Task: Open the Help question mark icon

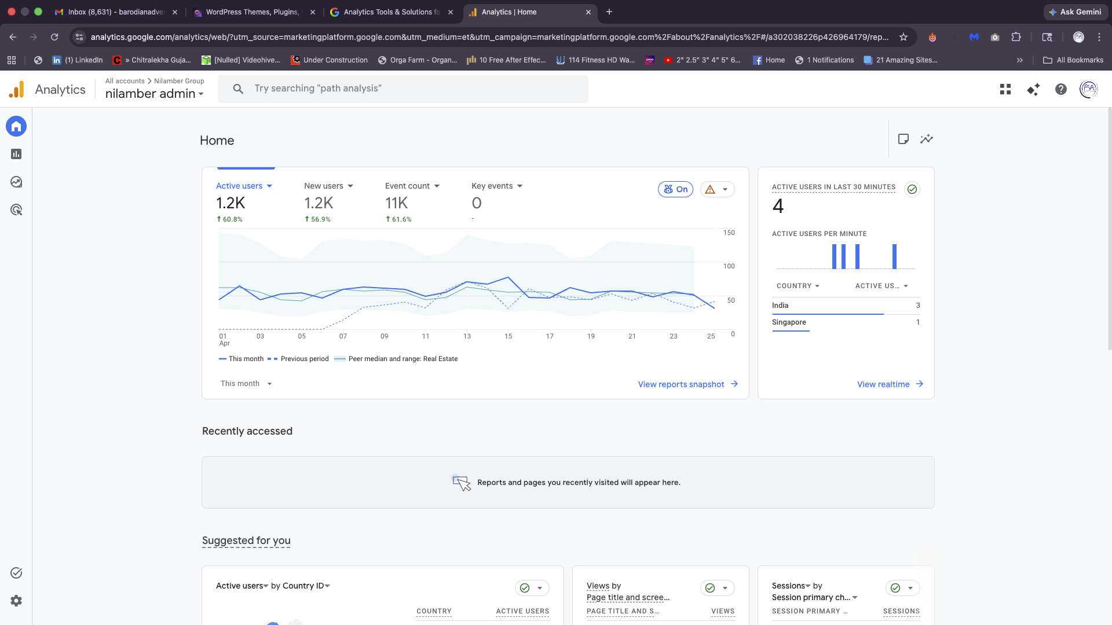Action: pos(1060,89)
